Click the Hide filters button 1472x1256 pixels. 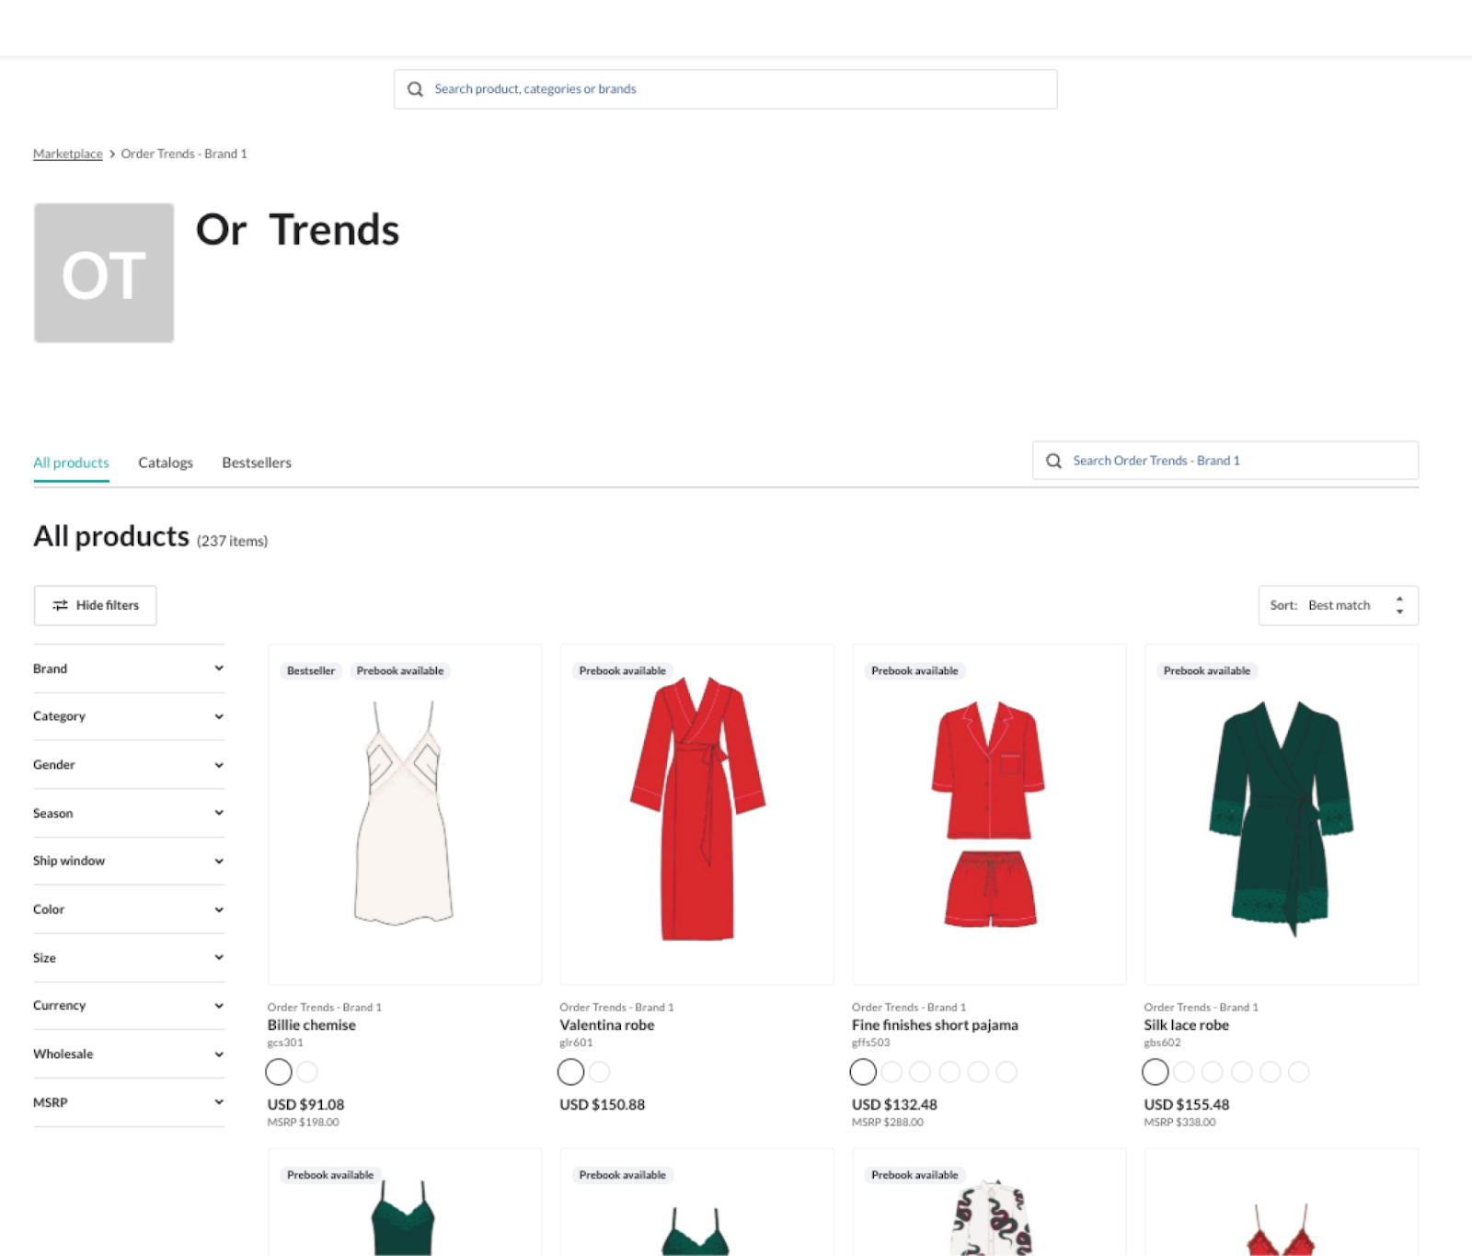(95, 605)
